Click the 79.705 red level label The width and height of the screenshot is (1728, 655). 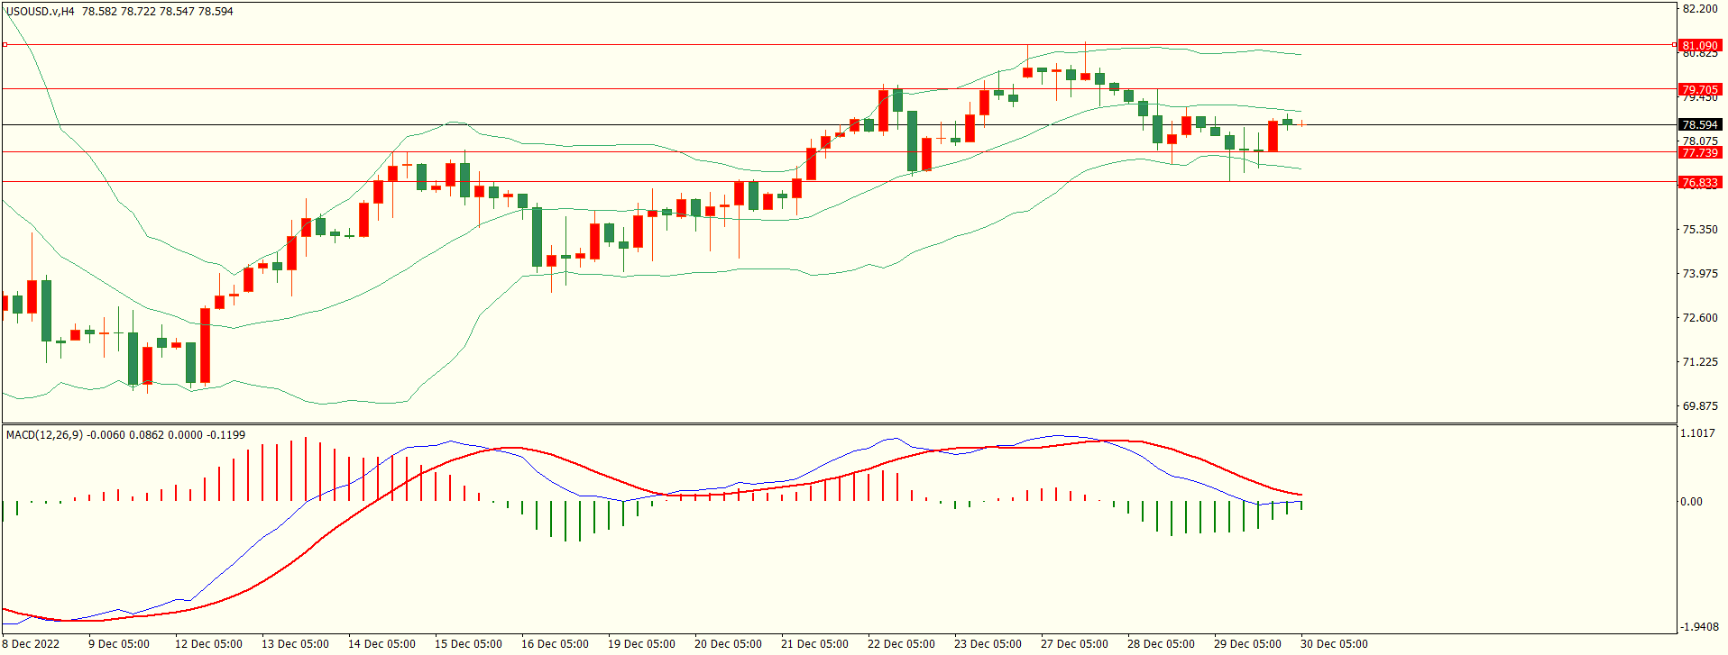tap(1700, 89)
